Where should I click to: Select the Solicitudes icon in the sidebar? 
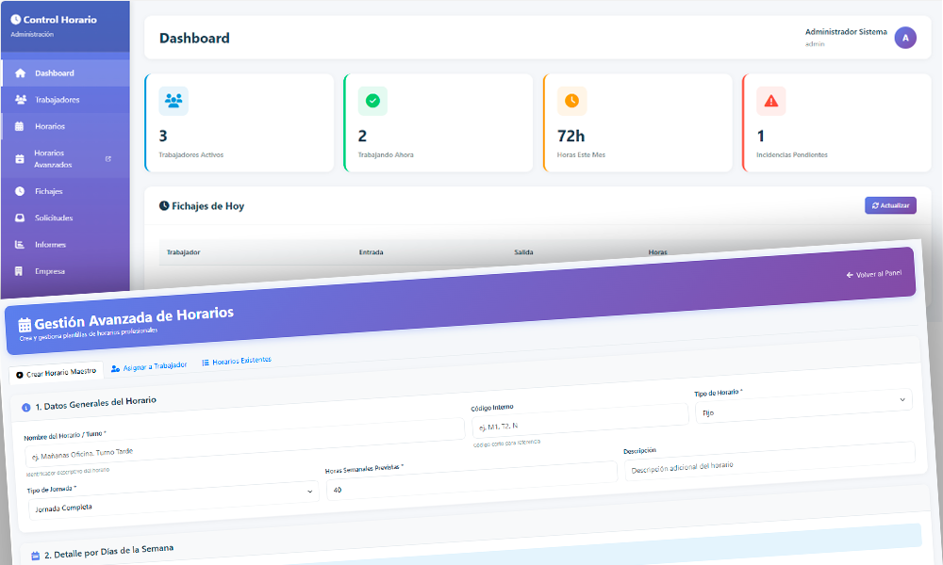(x=19, y=218)
